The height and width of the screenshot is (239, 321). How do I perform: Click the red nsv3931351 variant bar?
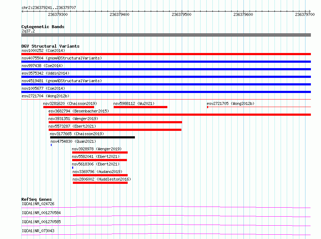[x=115, y=122]
